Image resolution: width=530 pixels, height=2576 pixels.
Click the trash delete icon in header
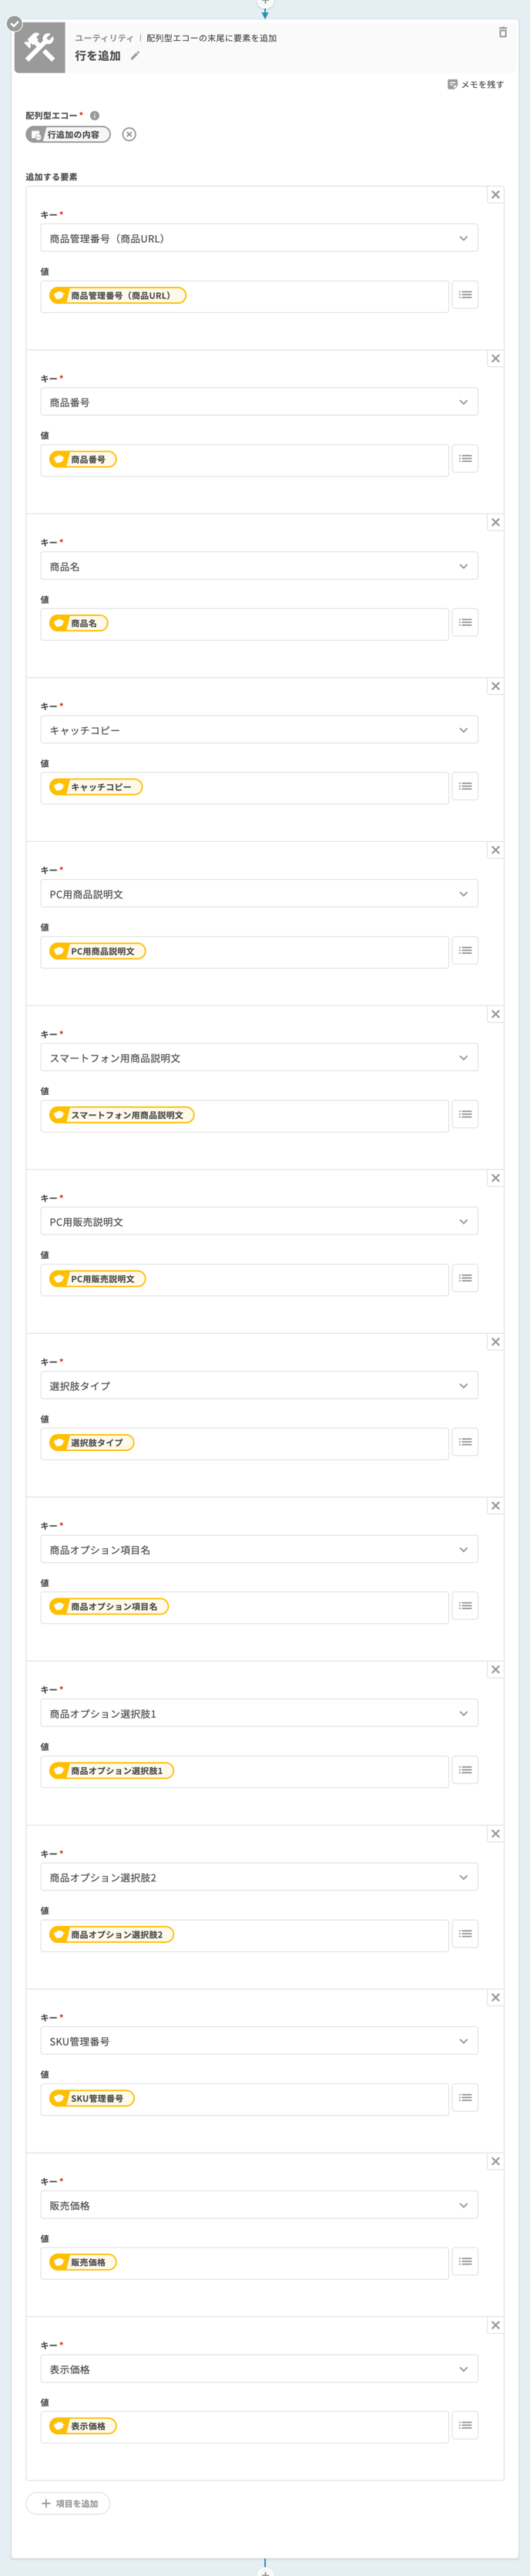pyautogui.click(x=502, y=33)
